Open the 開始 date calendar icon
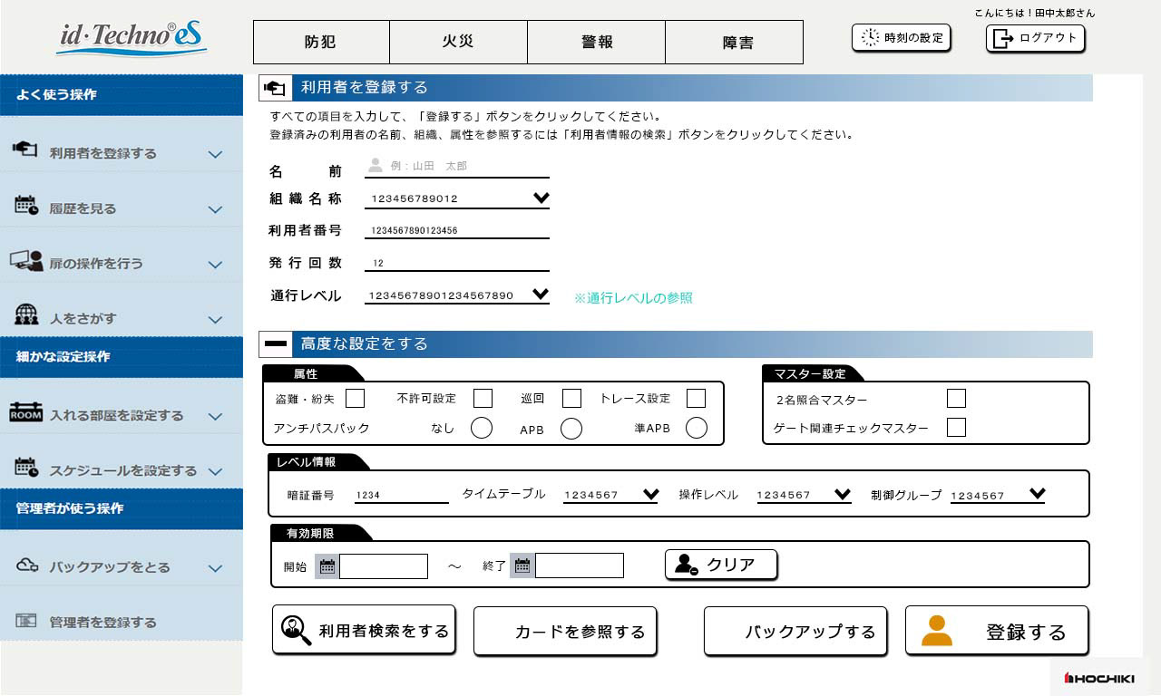The width and height of the screenshot is (1161, 696). [325, 565]
